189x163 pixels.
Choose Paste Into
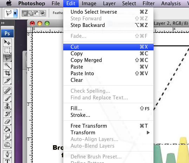click(108, 73)
